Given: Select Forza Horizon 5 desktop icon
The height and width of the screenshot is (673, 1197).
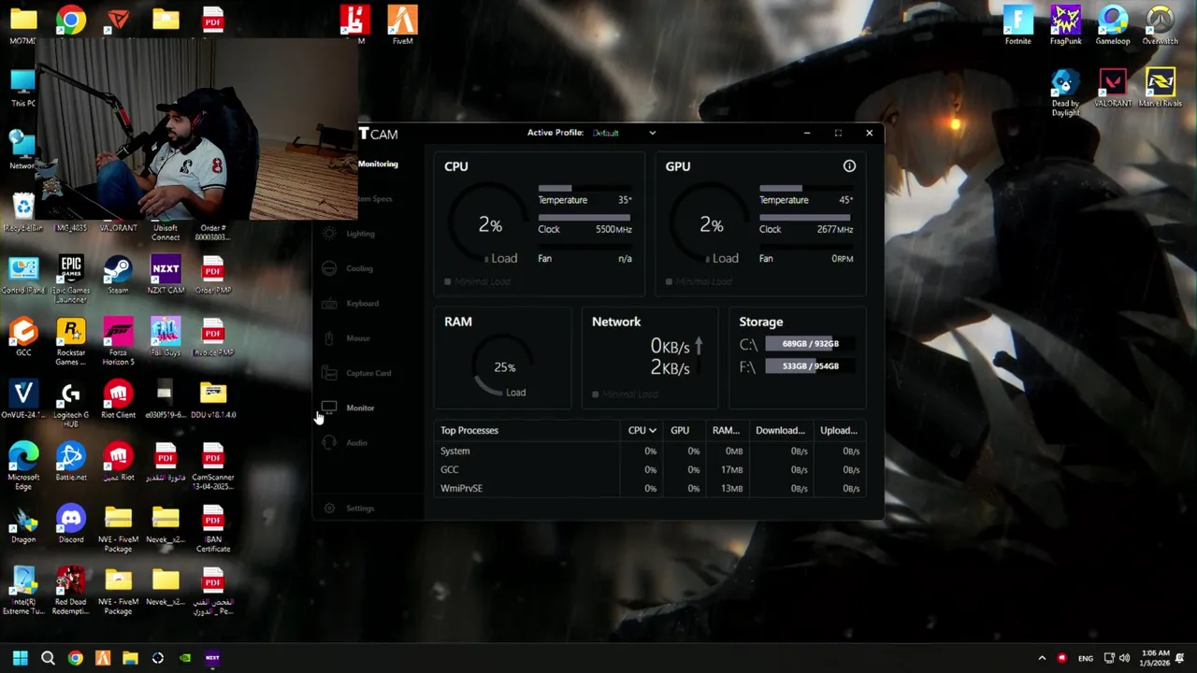Looking at the screenshot, I should 118,341.
